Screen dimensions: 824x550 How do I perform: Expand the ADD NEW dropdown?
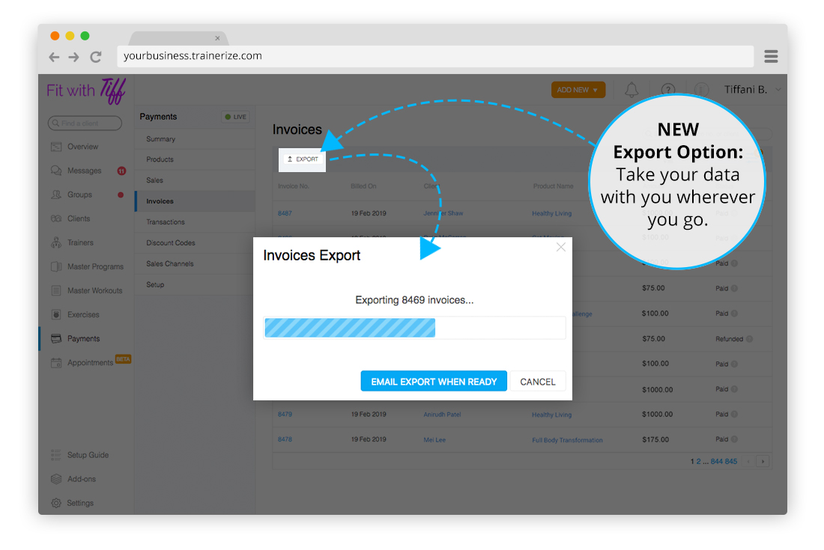pyautogui.click(x=578, y=90)
